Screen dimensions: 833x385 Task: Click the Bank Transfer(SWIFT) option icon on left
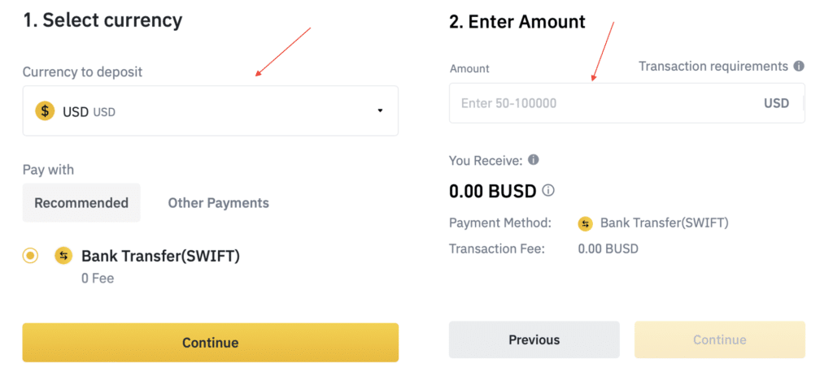click(63, 256)
